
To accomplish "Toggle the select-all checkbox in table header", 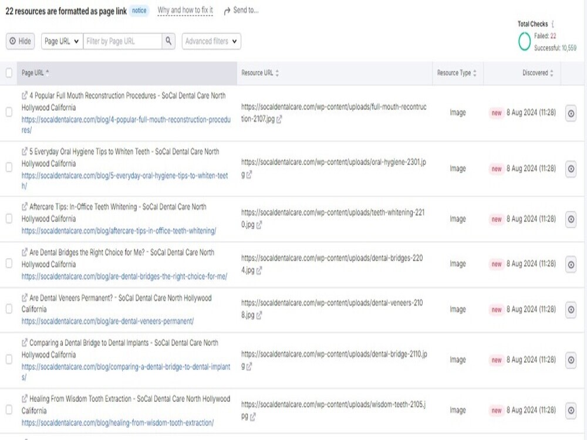I will 9,73.
